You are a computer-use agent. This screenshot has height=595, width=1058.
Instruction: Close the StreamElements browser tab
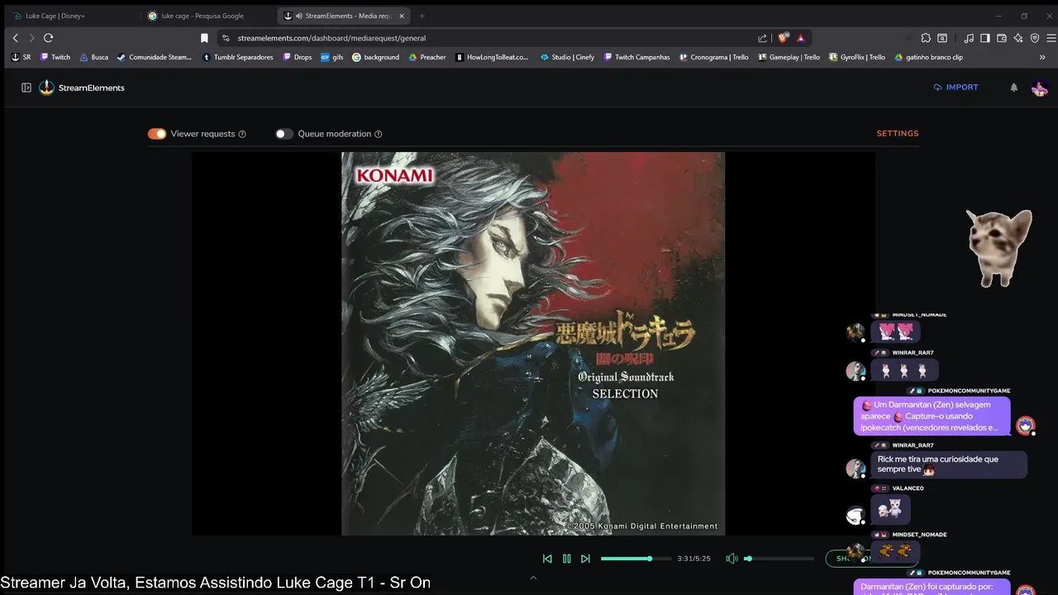pos(400,16)
